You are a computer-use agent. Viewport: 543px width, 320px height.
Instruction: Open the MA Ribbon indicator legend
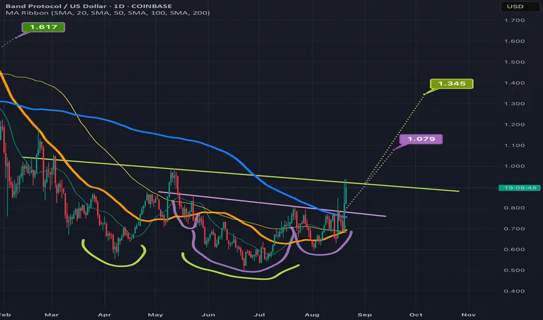coord(108,13)
